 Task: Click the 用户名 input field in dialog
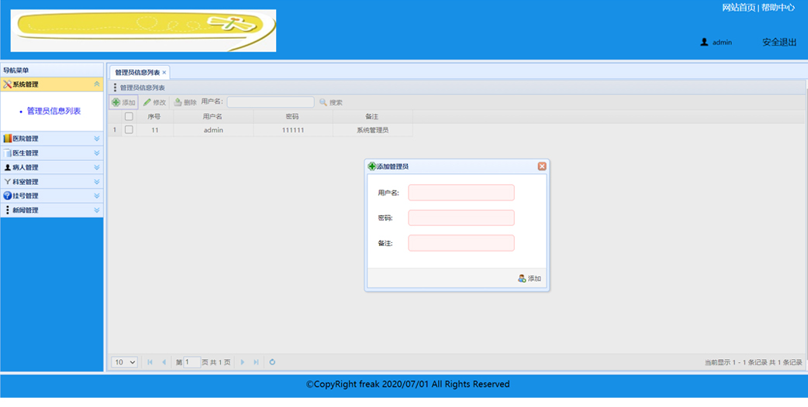pos(461,193)
